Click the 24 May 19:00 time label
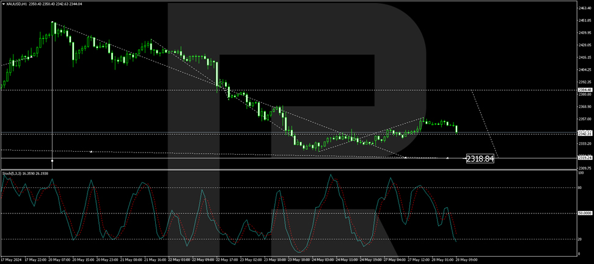Screen dimensions: 594x264 (x=372, y=260)
